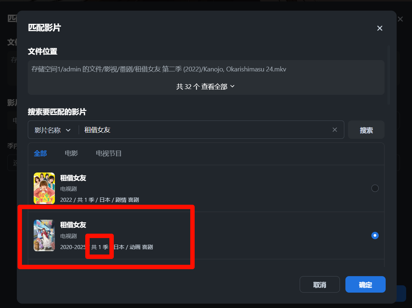
Task: Click 取消 to cancel matching
Action: [x=320, y=284]
